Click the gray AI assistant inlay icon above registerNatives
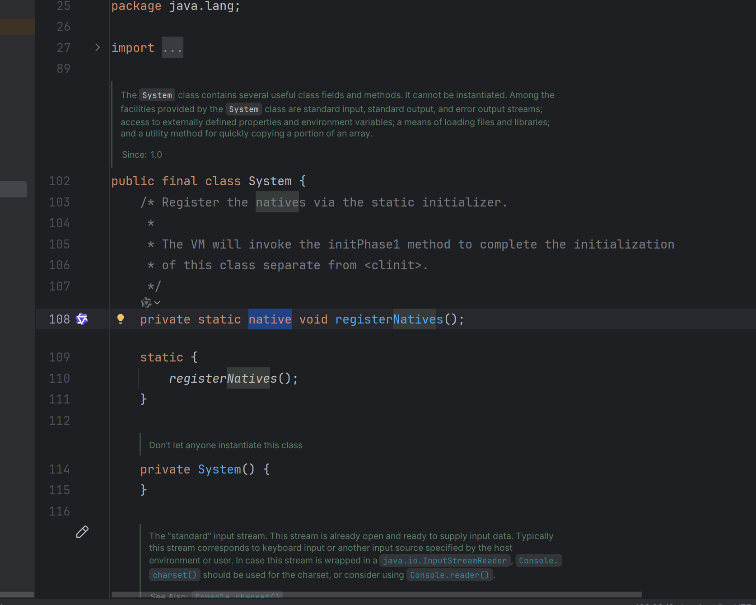Viewport: 756px width, 605px height. click(146, 302)
